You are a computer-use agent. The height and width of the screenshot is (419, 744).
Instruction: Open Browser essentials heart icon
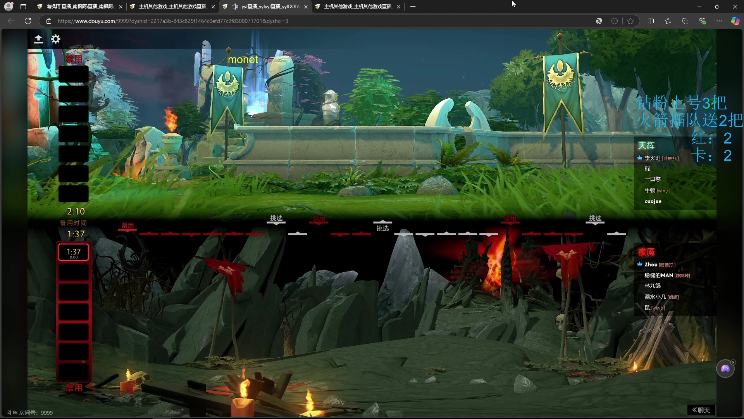pyautogui.click(x=702, y=21)
